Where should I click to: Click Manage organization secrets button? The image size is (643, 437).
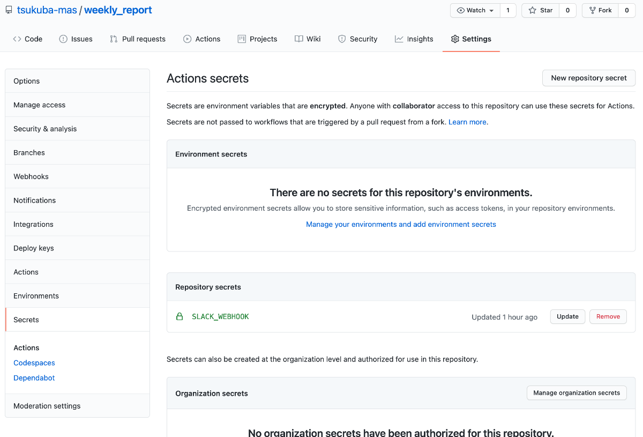coord(577,393)
